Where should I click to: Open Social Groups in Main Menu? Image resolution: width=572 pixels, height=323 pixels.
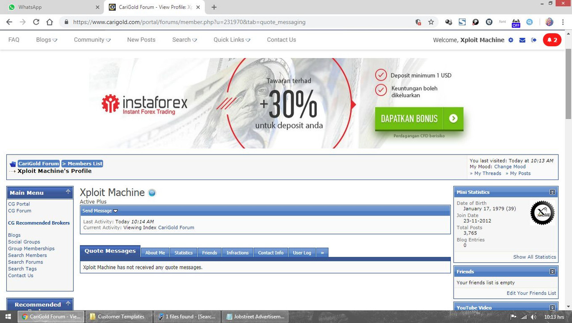(x=24, y=242)
